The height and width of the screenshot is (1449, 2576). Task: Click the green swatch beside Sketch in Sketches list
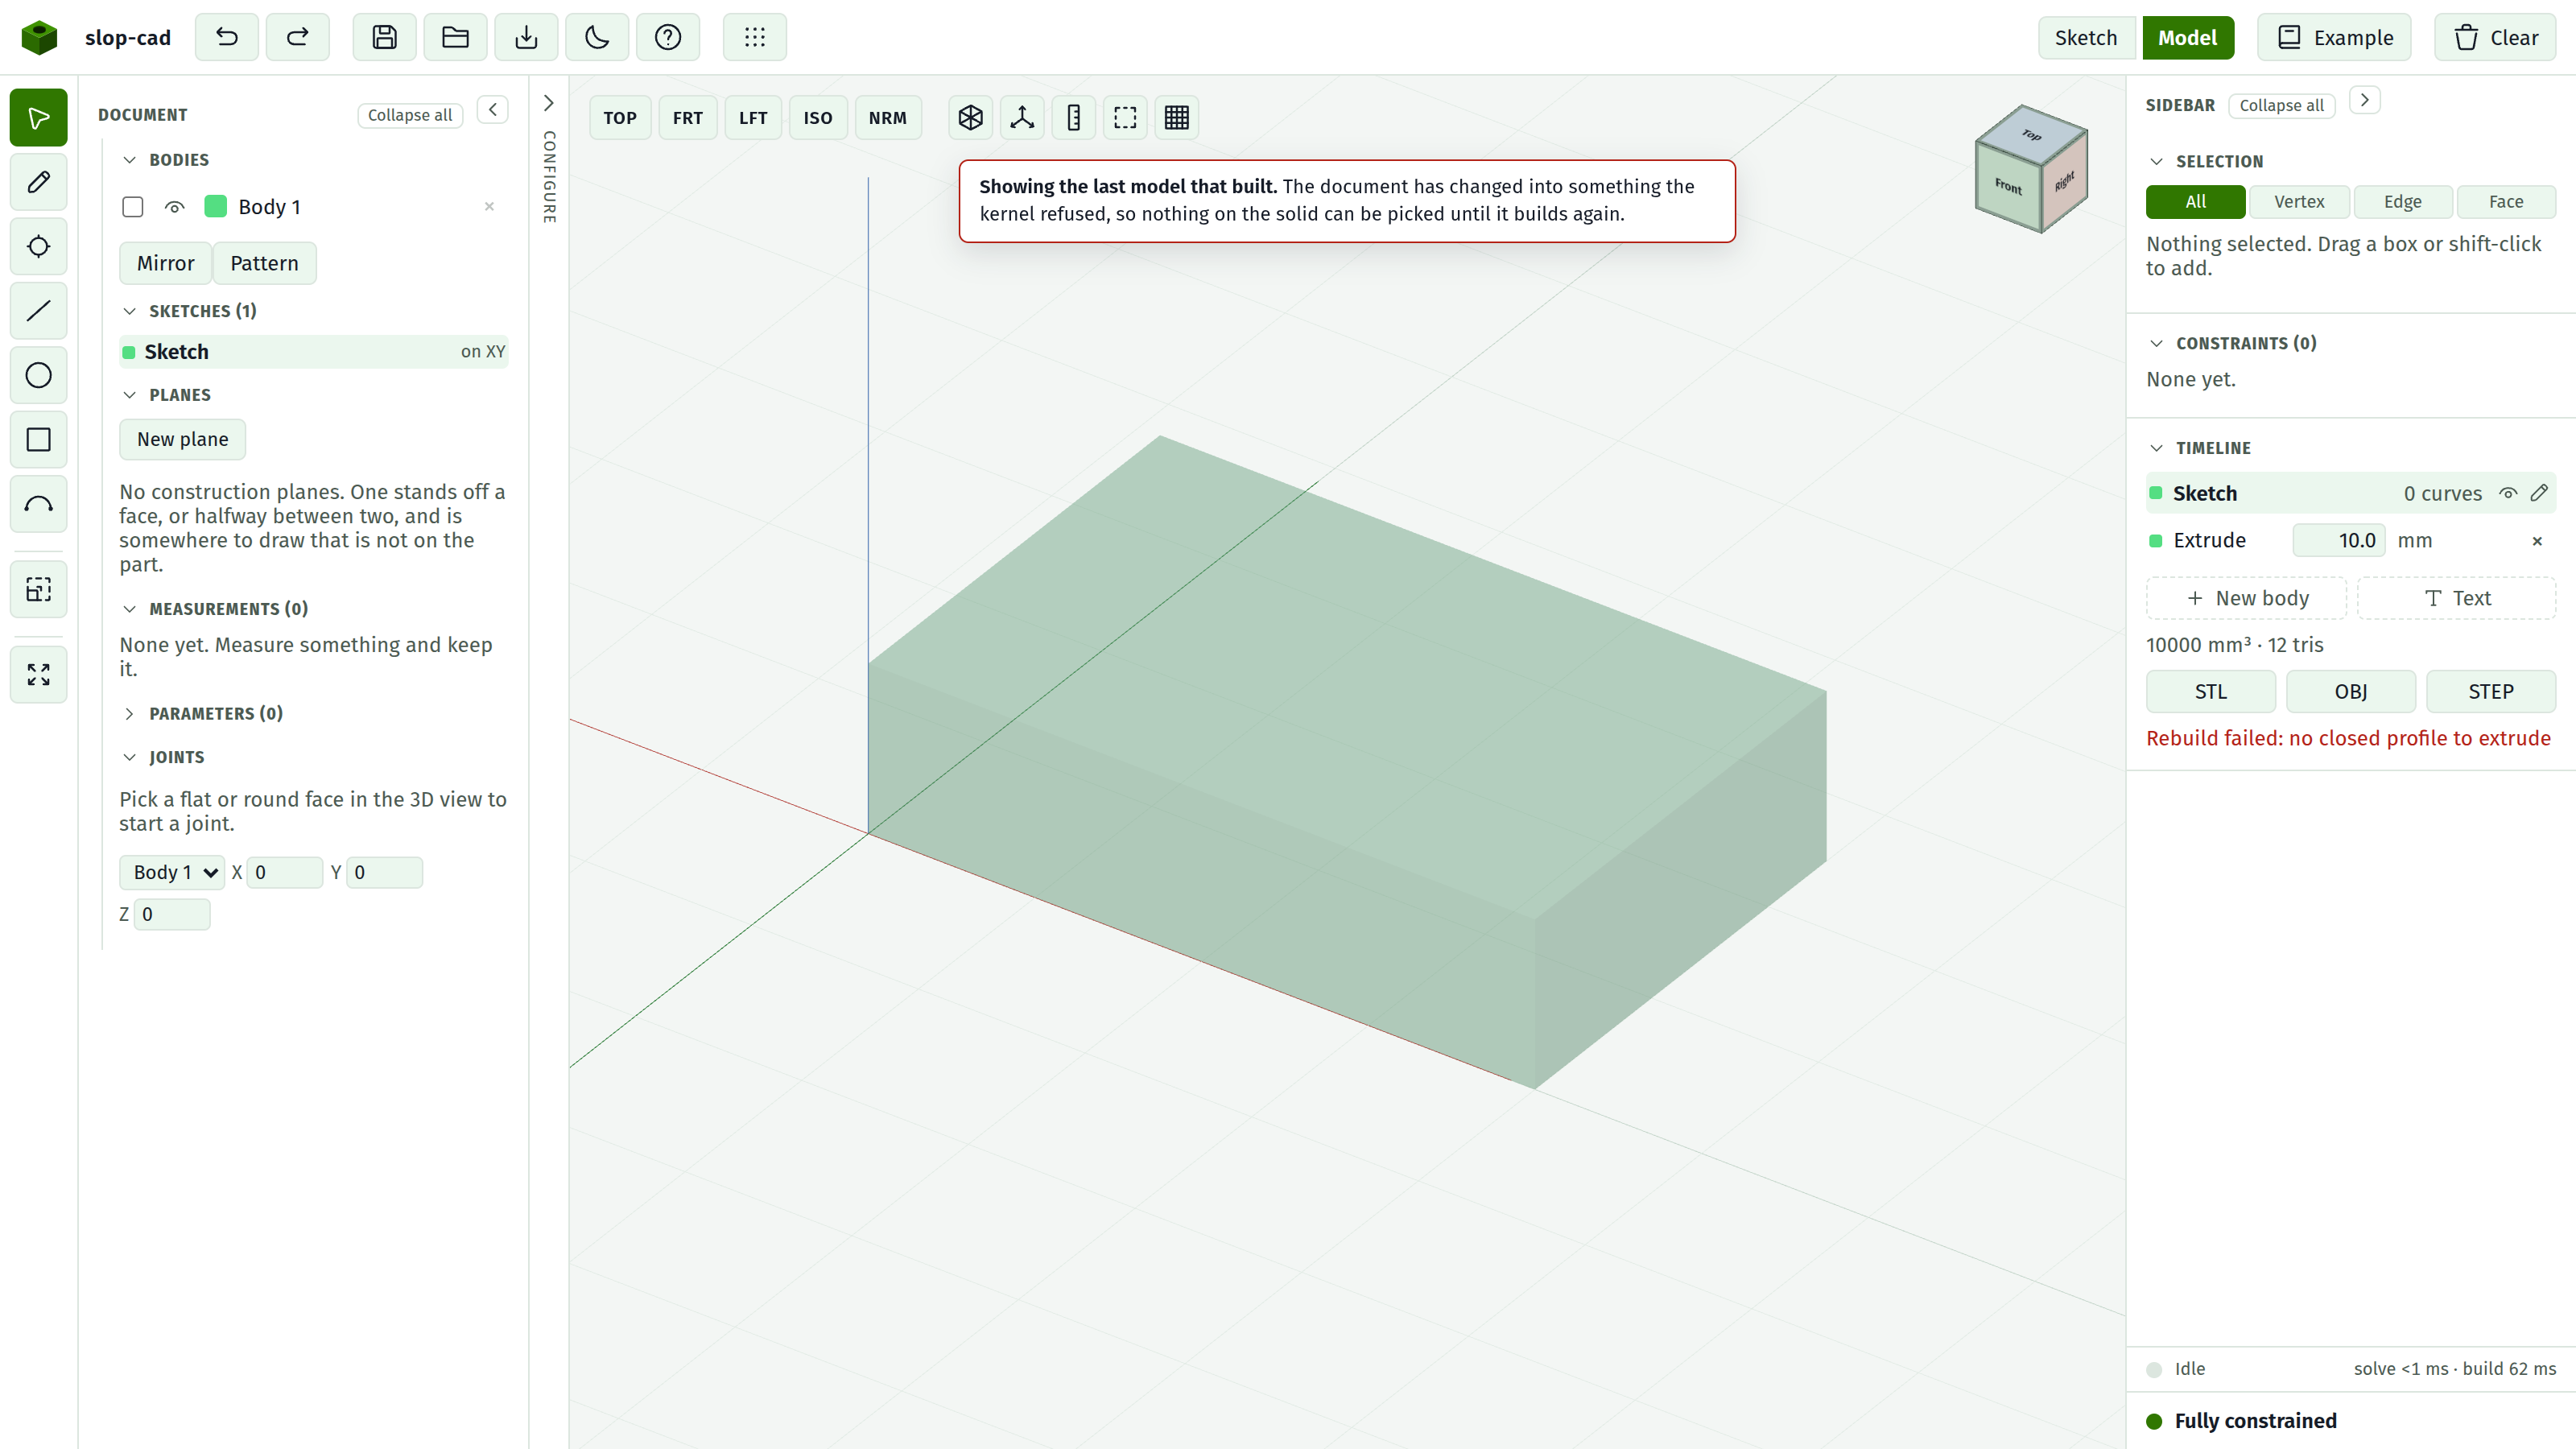[x=129, y=352]
